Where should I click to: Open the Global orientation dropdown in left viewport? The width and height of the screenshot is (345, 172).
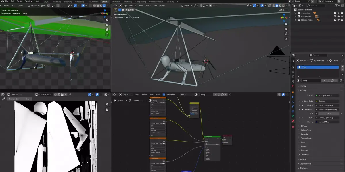pyautogui.click(x=34, y=5)
